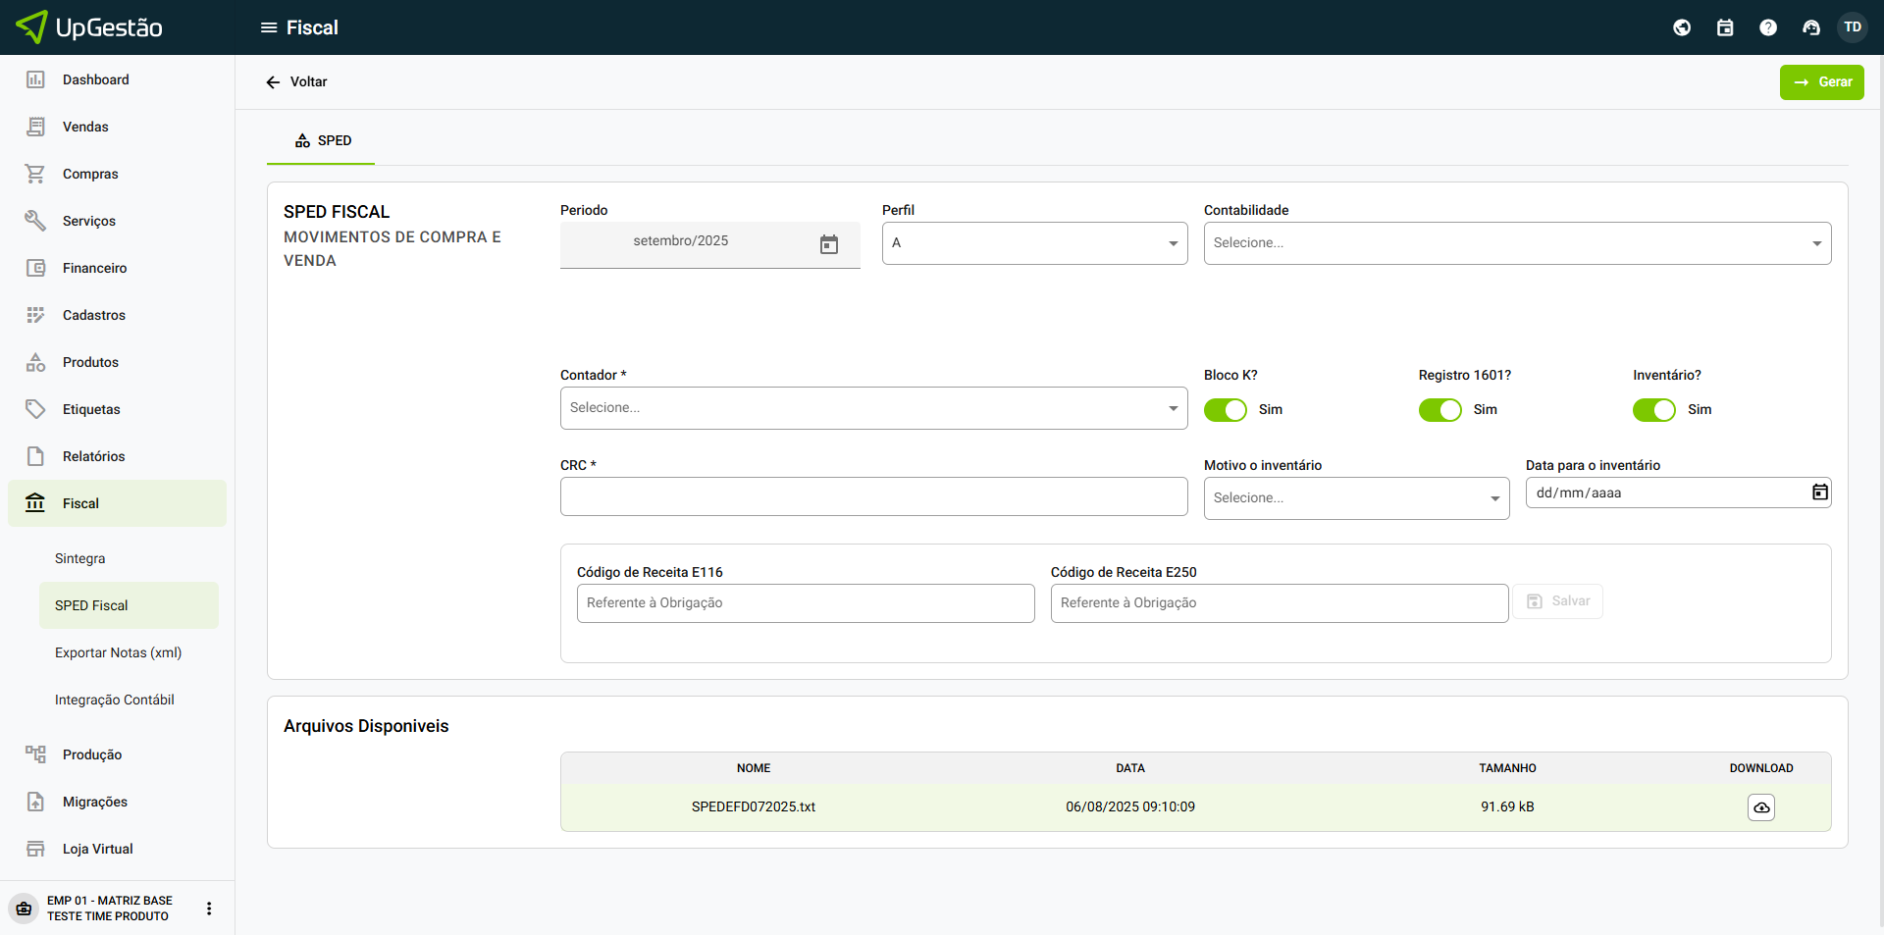Click the help question mark icon
Image resolution: width=1884 pixels, height=935 pixels.
[1767, 27]
